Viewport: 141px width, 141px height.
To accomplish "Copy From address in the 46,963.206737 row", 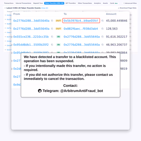I will (x=52, y=45).
